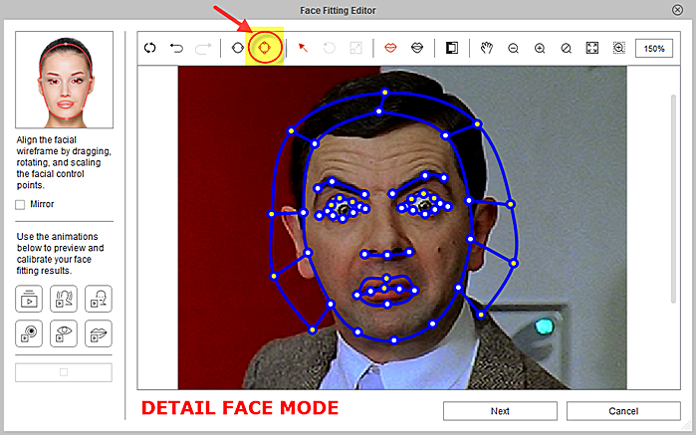
Task: Click the disabled Stop preview button
Action: [64, 372]
